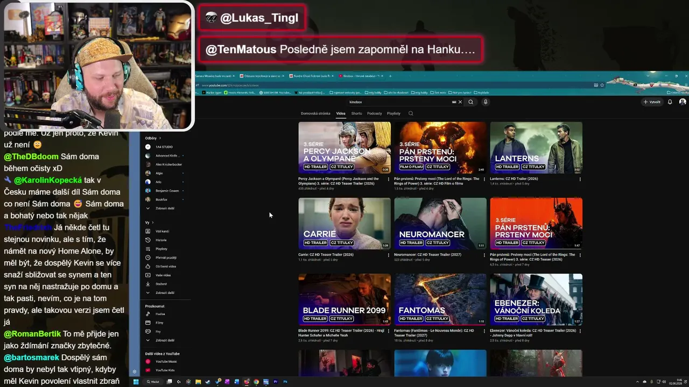689x387 pixels.
Task: Show hidden system tray icons
Action: click(637, 382)
